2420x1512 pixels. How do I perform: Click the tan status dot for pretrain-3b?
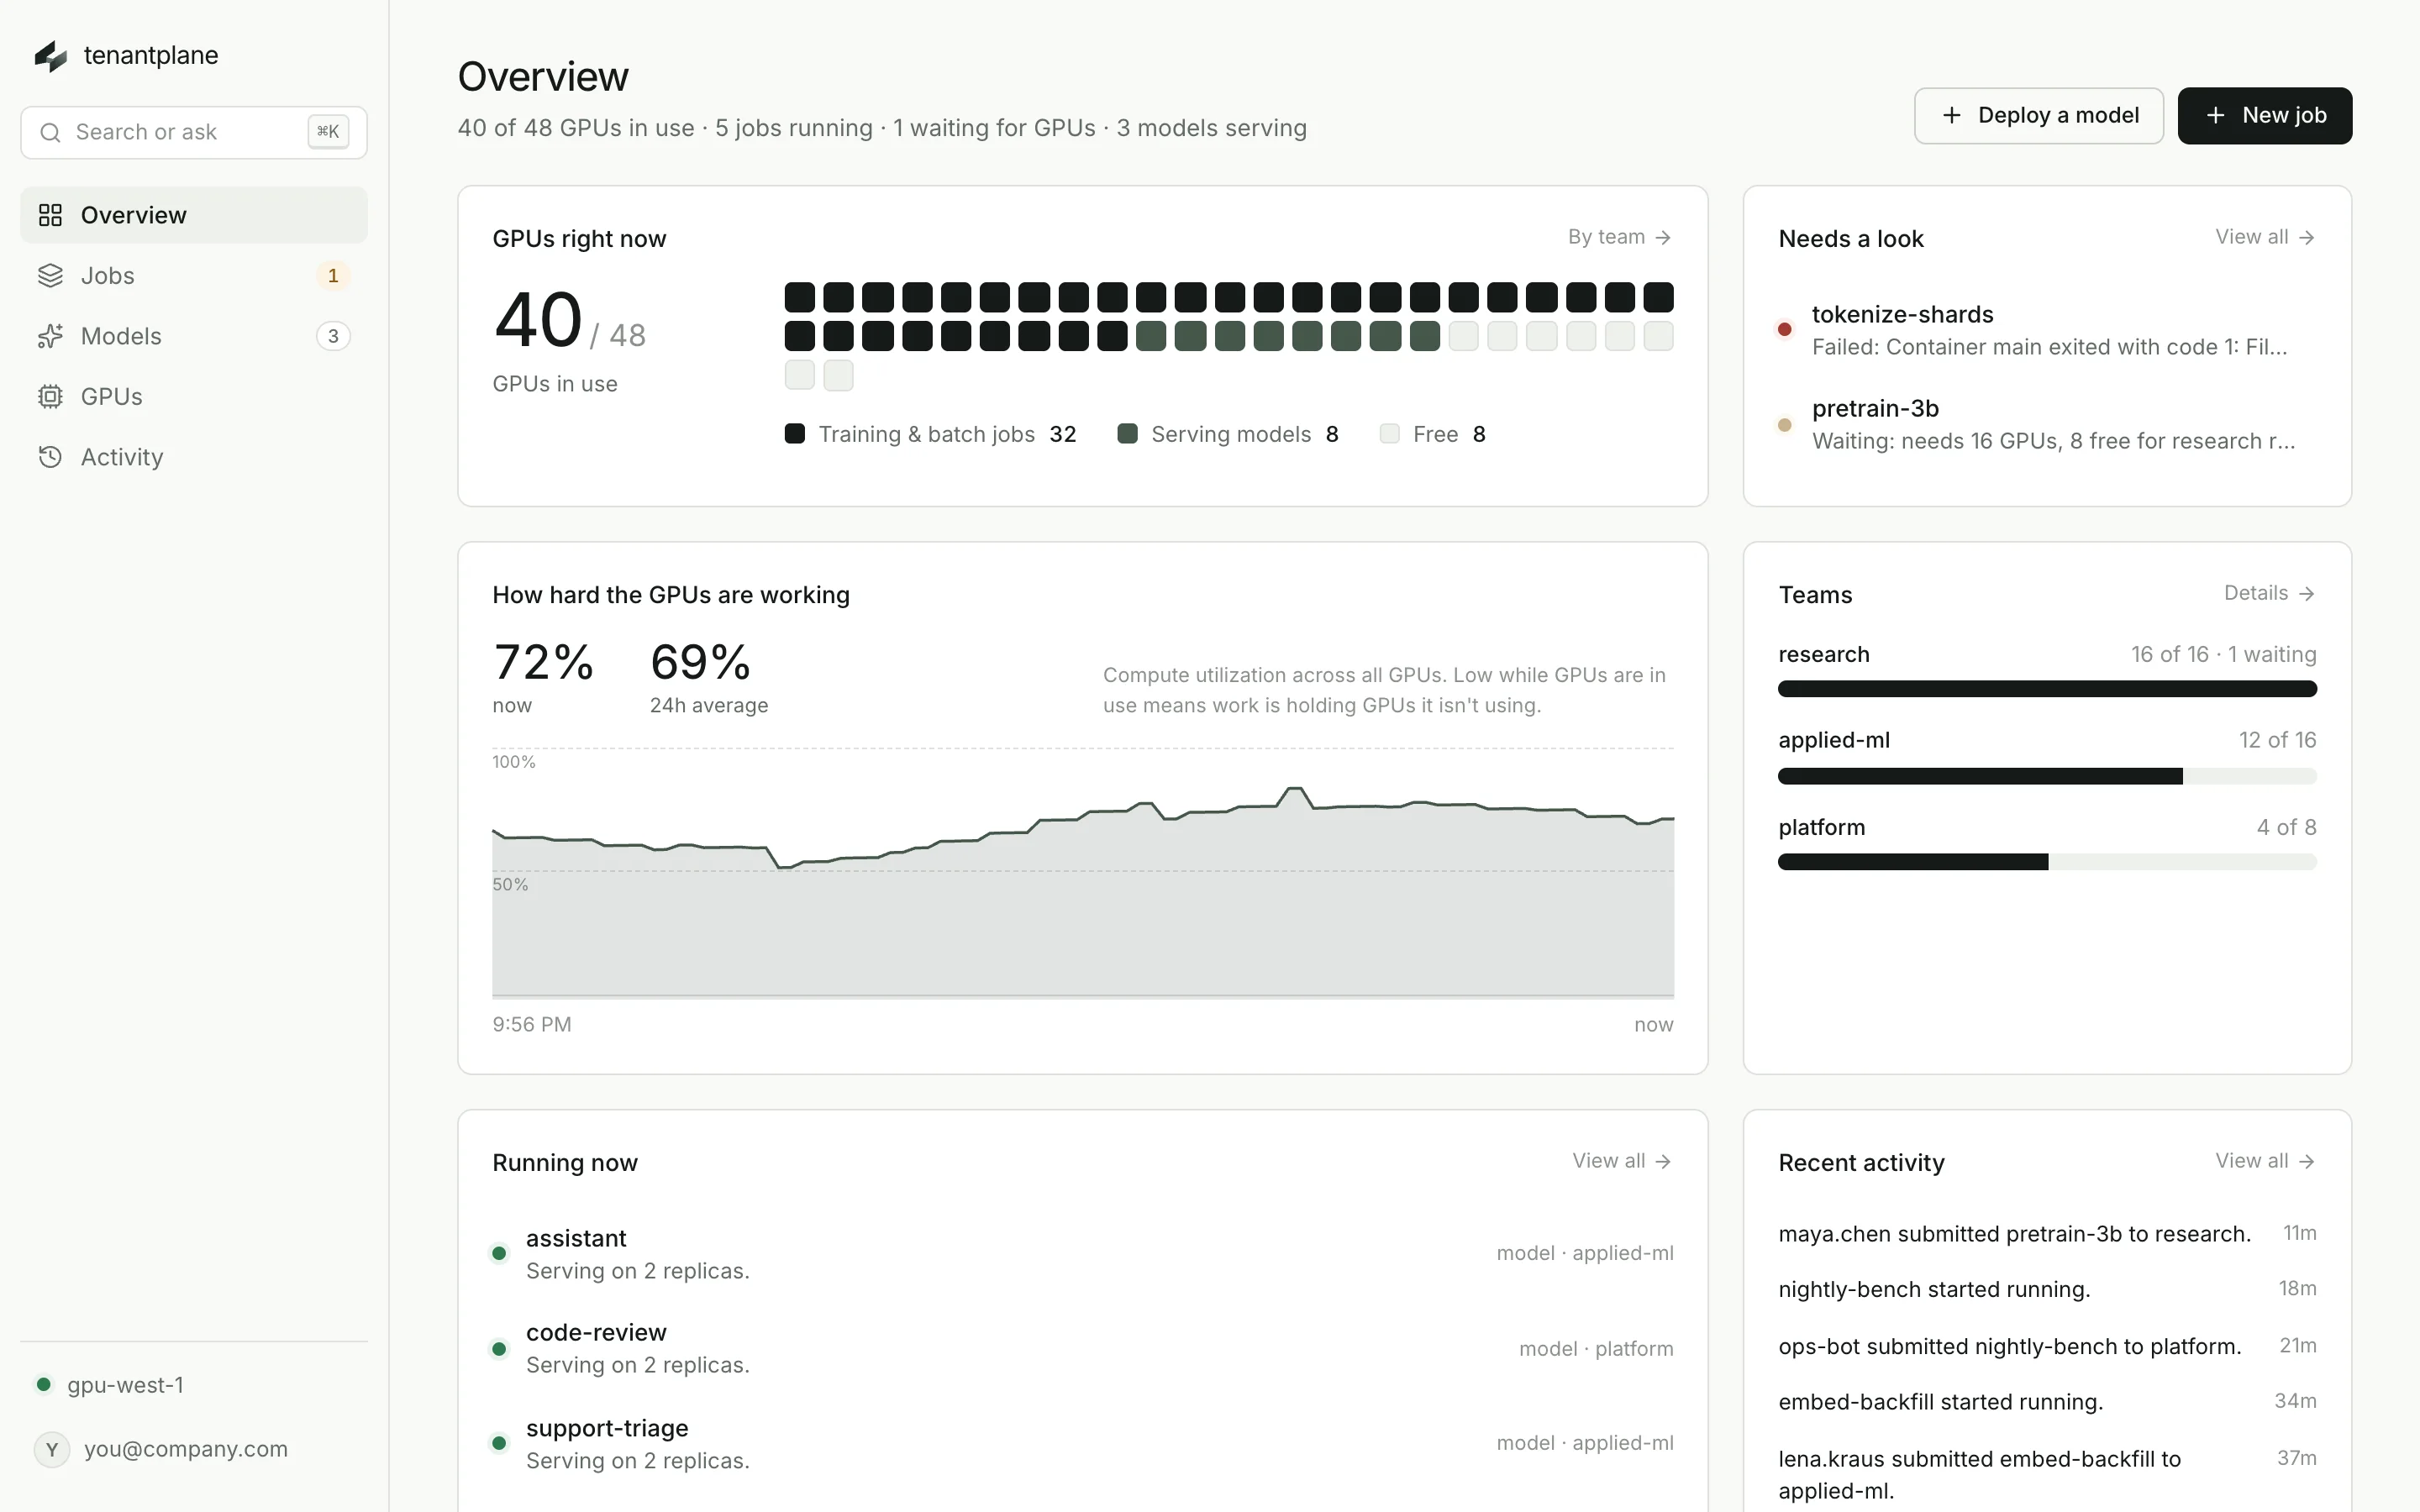(1784, 424)
